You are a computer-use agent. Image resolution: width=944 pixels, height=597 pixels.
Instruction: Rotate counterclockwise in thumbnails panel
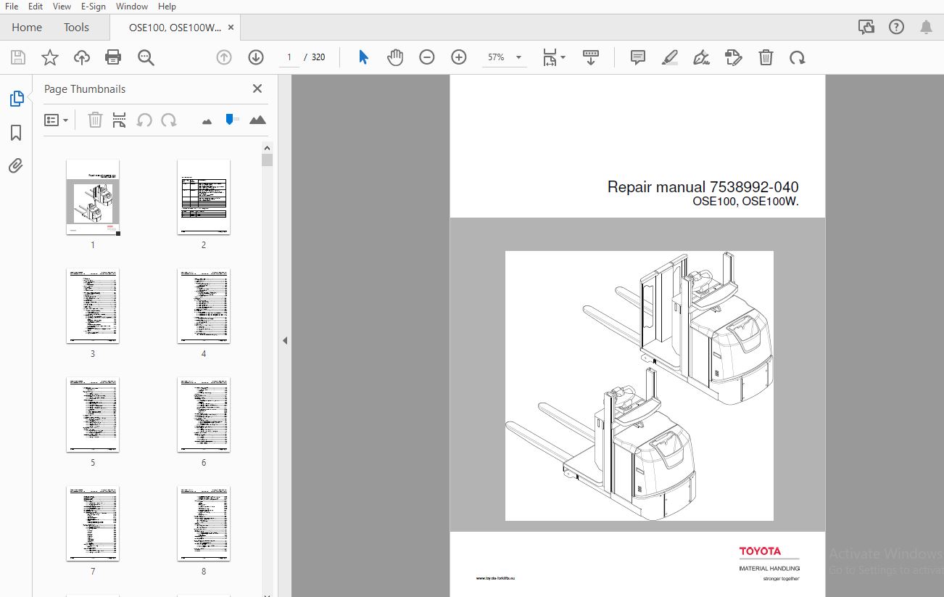click(144, 120)
